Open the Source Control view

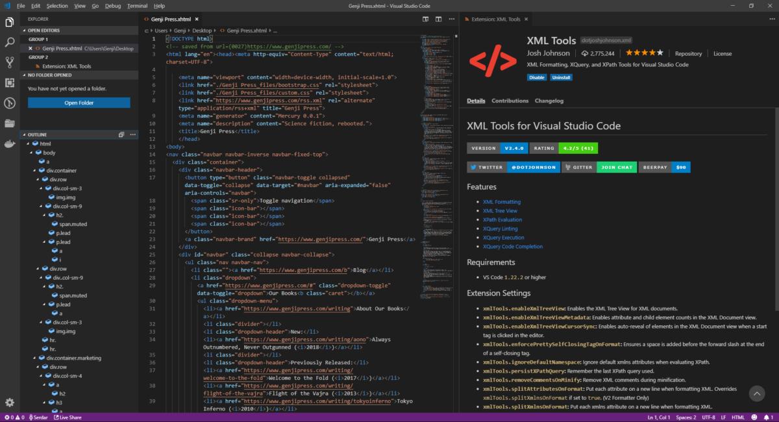[x=10, y=62]
